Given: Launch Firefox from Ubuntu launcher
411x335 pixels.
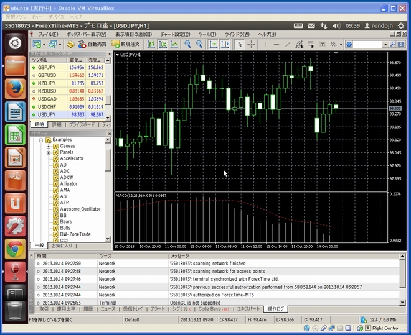Looking at the screenshot, I should tap(15, 89).
